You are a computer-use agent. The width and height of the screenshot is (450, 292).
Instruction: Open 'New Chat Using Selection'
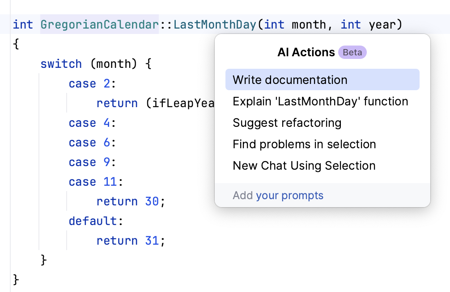pos(303,166)
